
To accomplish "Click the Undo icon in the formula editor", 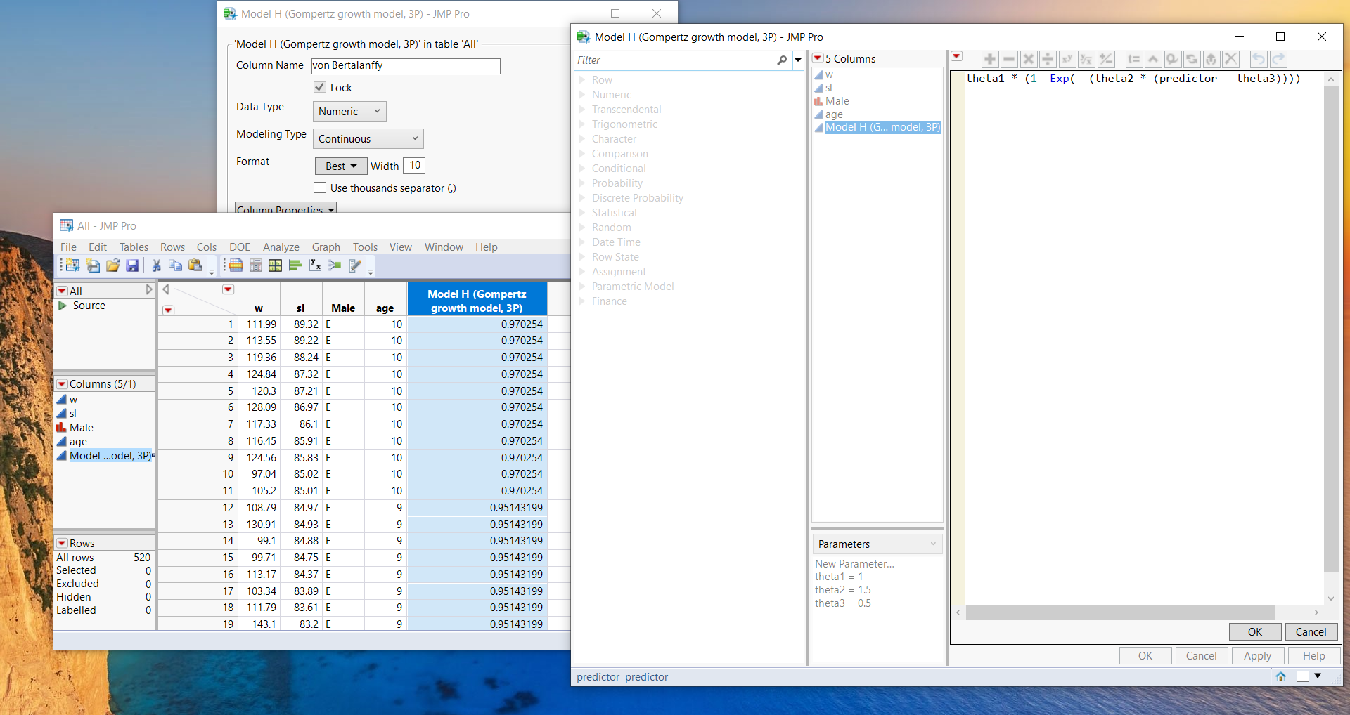I will coord(1258,59).
